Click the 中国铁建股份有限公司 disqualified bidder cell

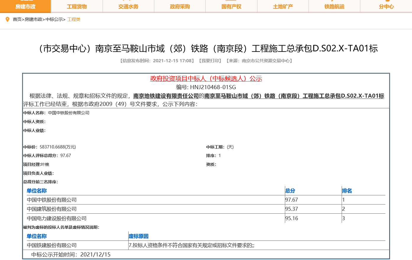pyautogui.click(x=52, y=245)
